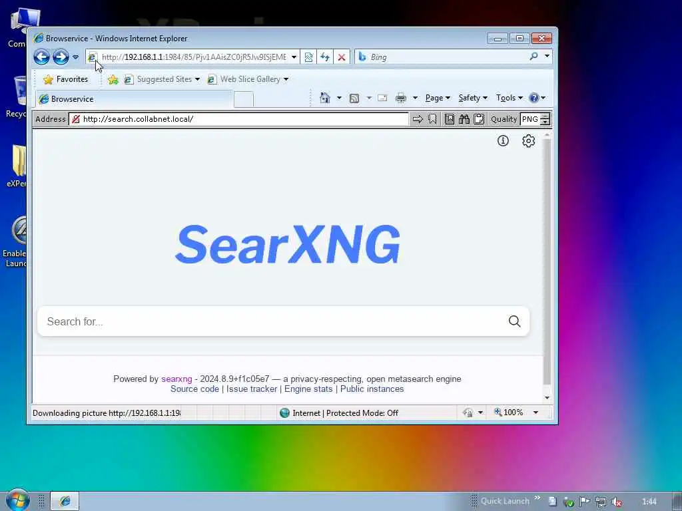Click the Browservice bookmarks page icon
The image size is (682, 511).
(x=450, y=119)
